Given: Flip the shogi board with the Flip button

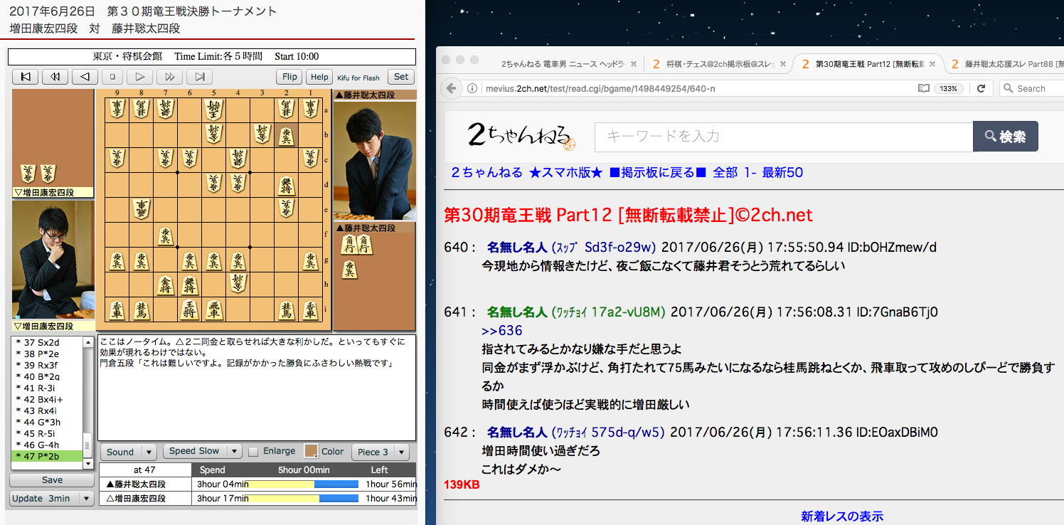Looking at the screenshot, I should (x=289, y=77).
